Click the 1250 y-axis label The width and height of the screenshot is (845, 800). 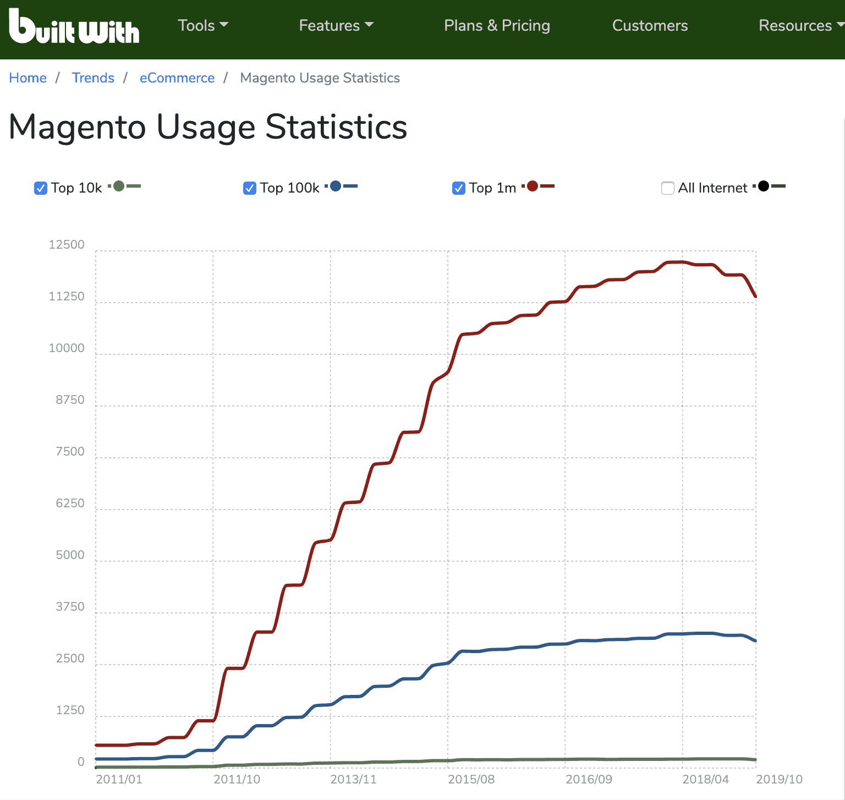[70, 710]
